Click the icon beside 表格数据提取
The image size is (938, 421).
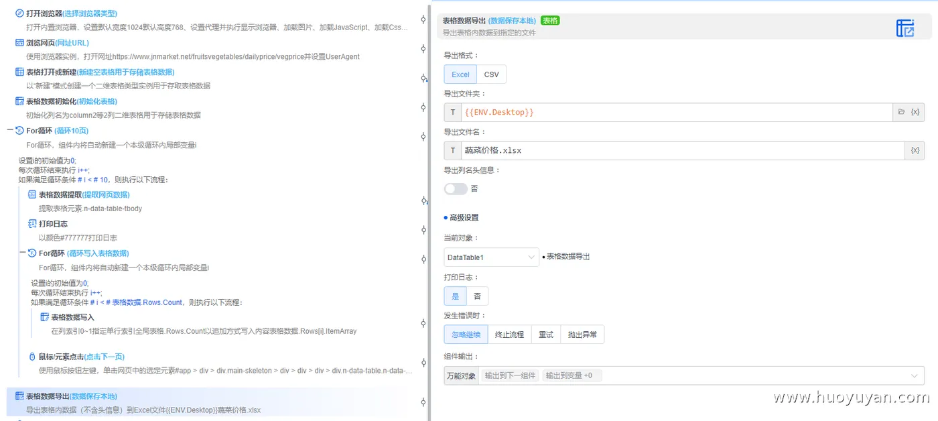[x=32, y=194]
